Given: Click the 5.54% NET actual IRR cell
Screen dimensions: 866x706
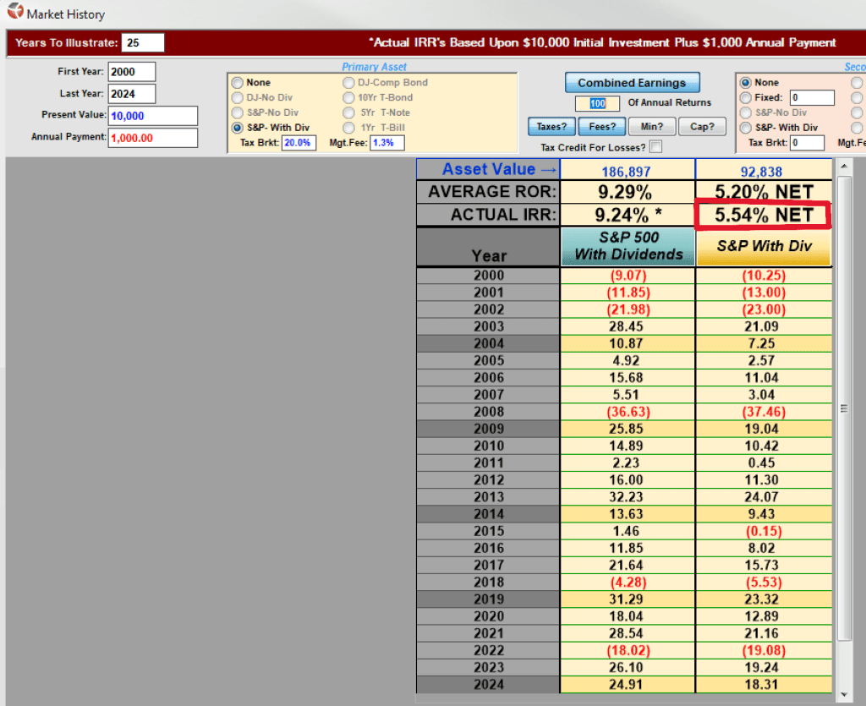Looking at the screenshot, I should (764, 215).
